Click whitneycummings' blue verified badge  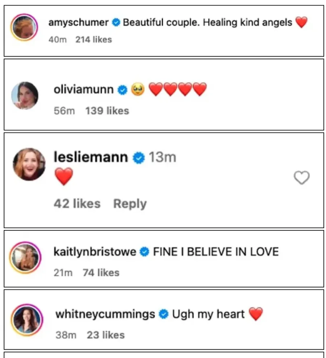coord(164,314)
